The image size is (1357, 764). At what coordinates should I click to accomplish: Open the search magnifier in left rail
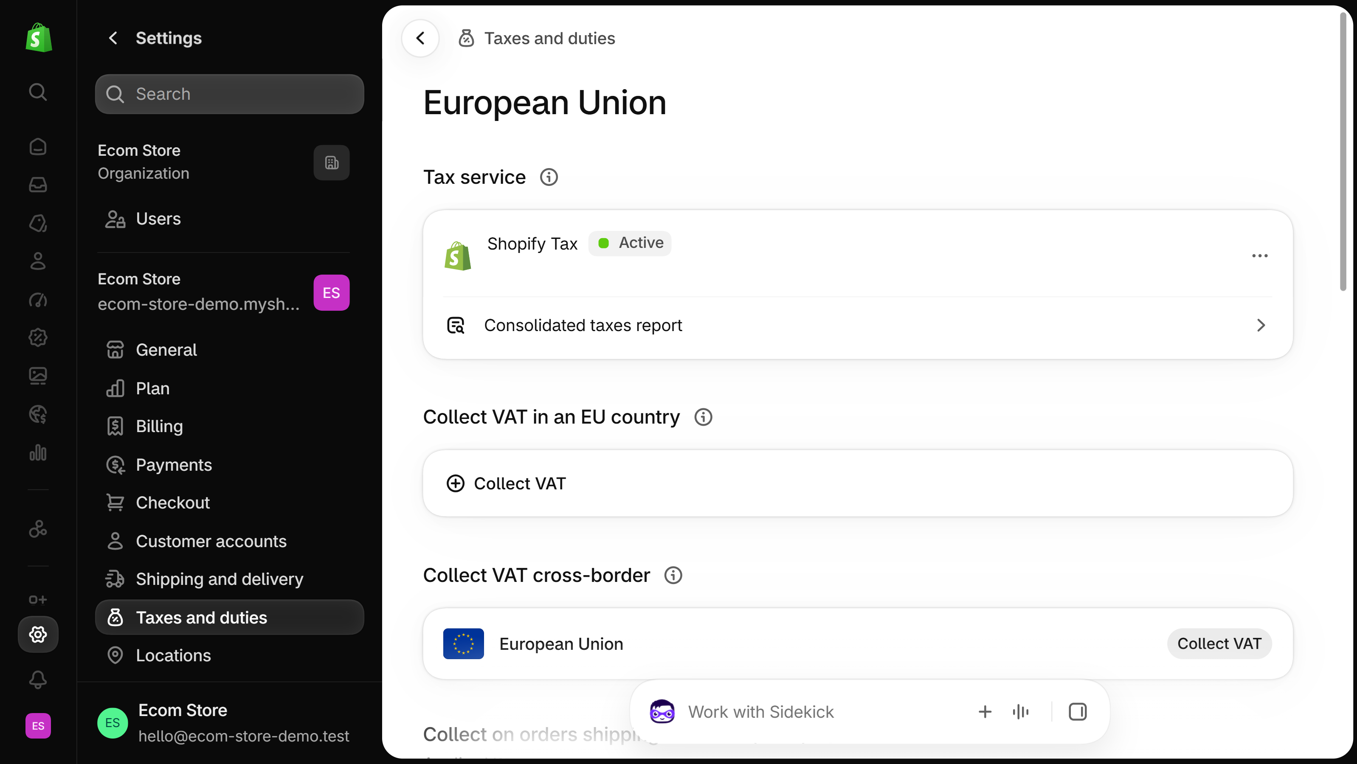point(38,92)
